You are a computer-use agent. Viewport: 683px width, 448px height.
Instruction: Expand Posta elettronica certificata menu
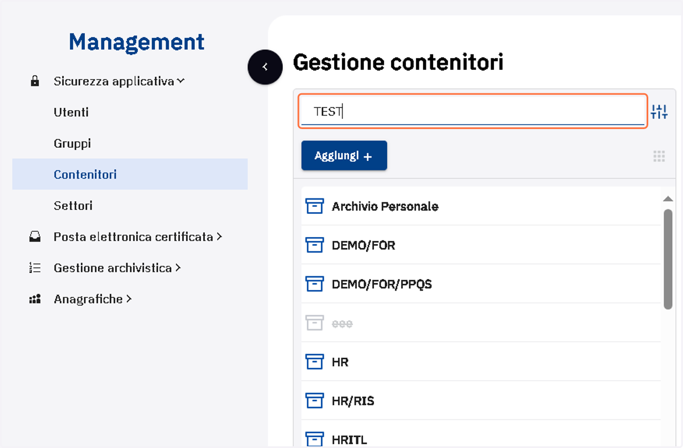coord(137,237)
